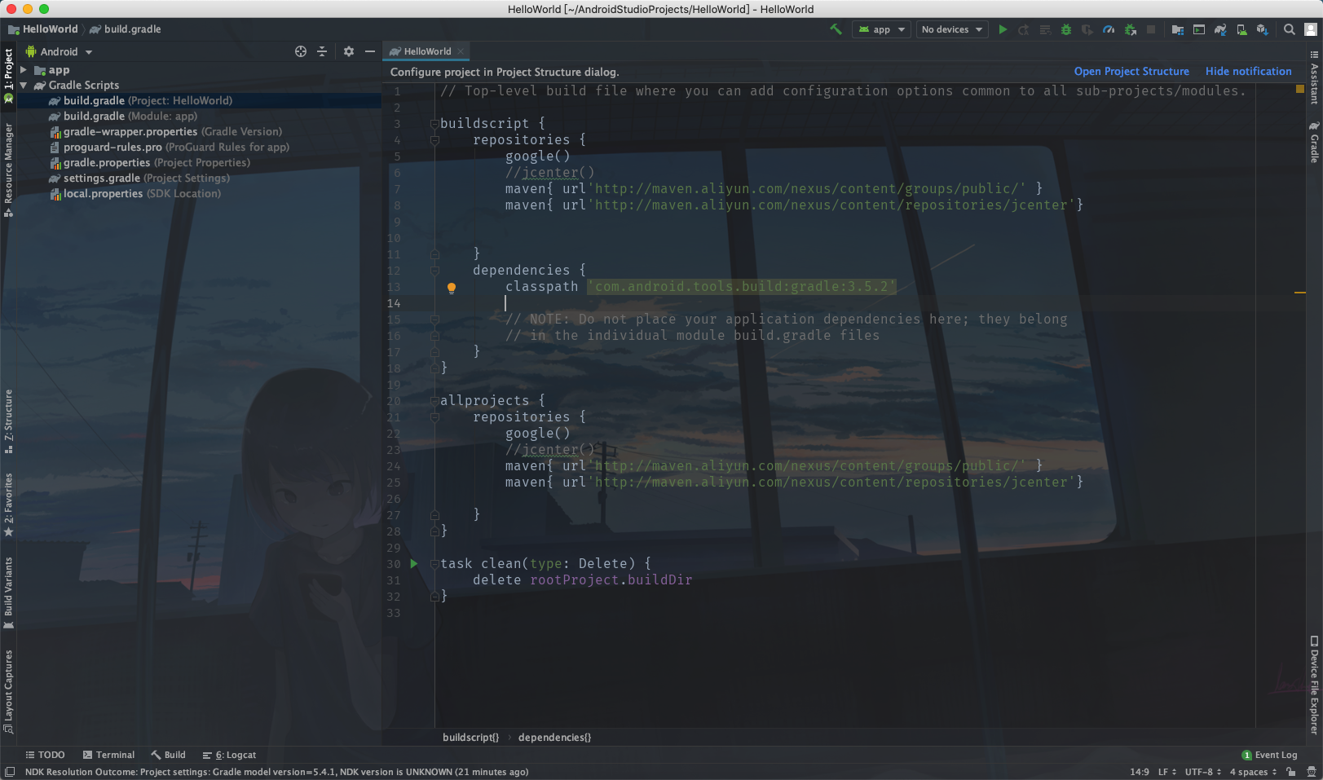Open the No devices dropdown
Image resolution: width=1323 pixels, height=780 pixels.
coord(952,29)
